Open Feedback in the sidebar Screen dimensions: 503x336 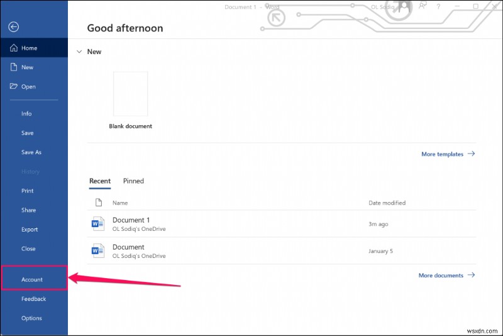pyautogui.click(x=34, y=299)
